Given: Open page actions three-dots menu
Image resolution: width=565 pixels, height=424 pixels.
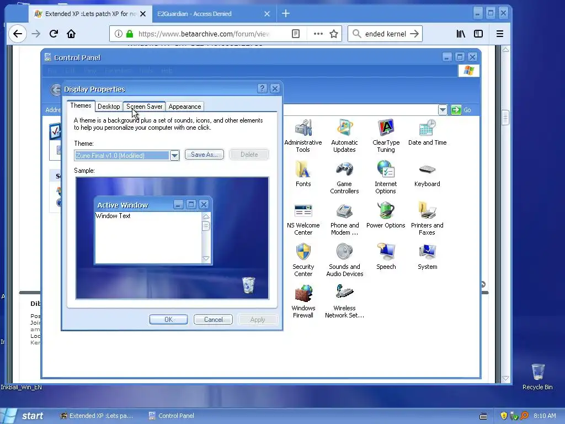Looking at the screenshot, I should click(x=318, y=34).
